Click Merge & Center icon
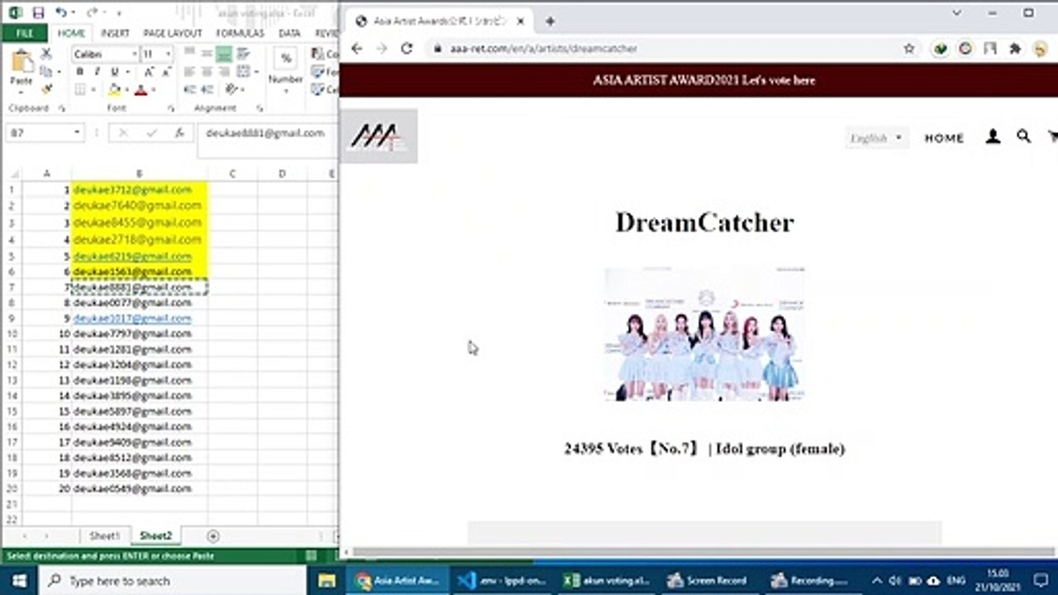This screenshot has height=595, width=1058. (x=243, y=72)
